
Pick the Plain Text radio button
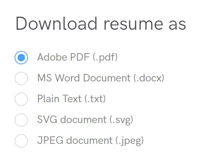pos(21,99)
